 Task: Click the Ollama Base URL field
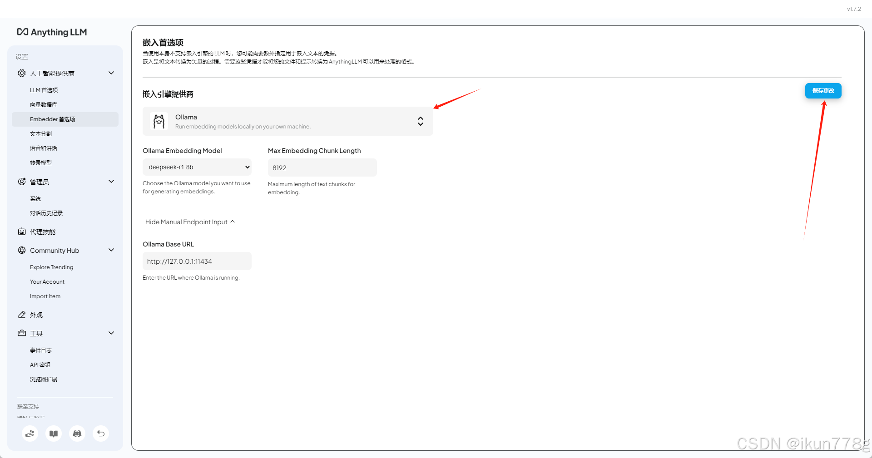197,261
